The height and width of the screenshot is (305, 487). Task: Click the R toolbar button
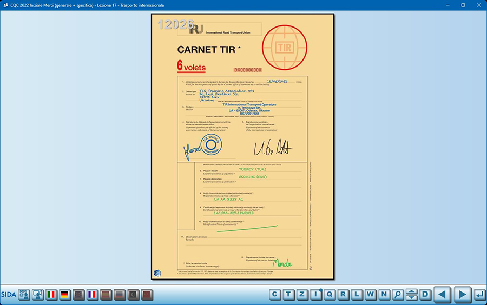tap(343, 295)
